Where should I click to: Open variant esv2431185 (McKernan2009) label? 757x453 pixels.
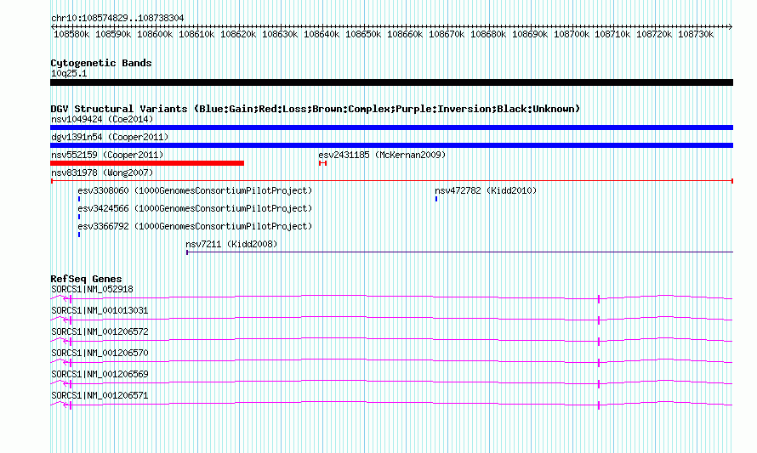coord(382,155)
